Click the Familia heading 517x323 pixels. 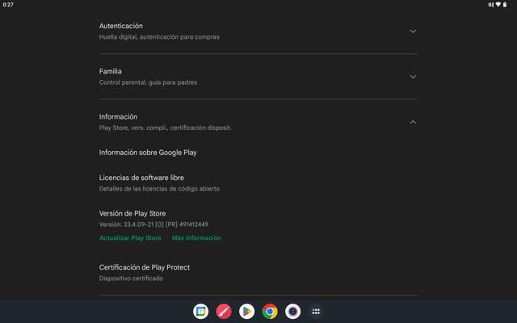tap(111, 72)
